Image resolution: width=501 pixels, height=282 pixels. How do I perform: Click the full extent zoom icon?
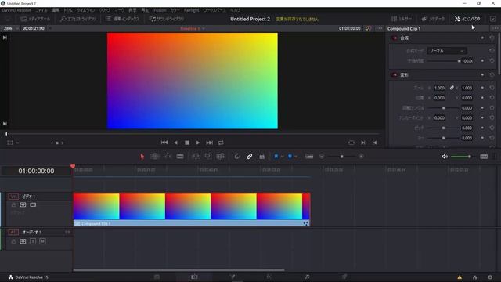click(309, 157)
